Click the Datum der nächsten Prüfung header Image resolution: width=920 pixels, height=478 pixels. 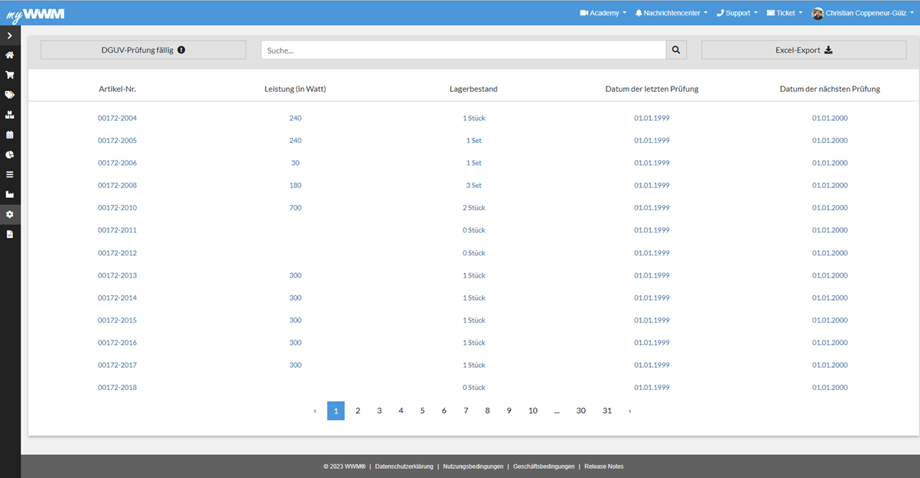point(830,89)
